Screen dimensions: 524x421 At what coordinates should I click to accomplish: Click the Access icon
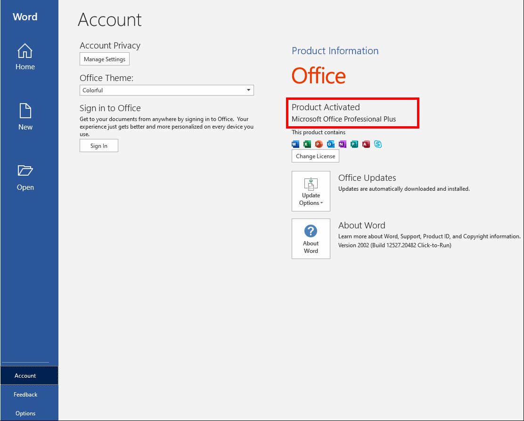pos(366,144)
